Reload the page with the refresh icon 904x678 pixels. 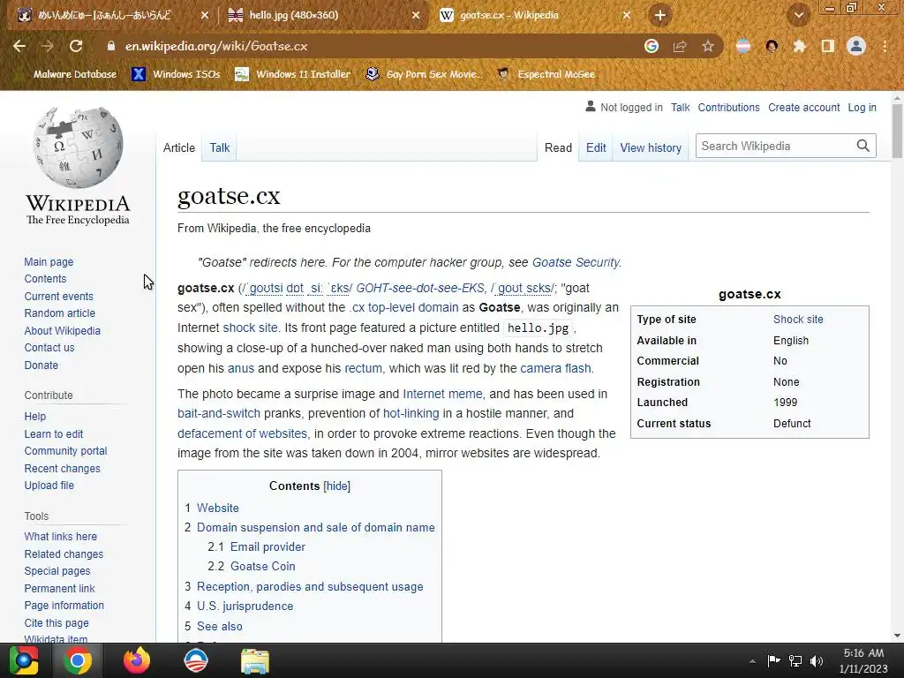(x=76, y=46)
